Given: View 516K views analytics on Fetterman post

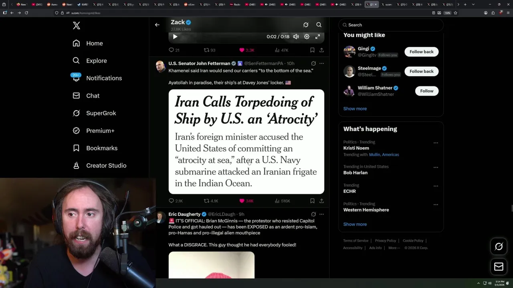Looking at the screenshot, I should point(282,201).
